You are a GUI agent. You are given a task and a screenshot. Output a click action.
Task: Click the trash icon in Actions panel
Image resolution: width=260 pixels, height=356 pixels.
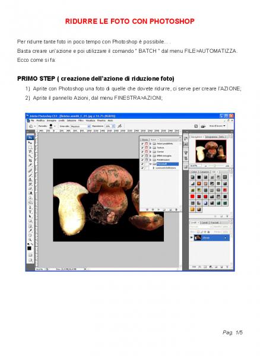click(x=176, y=210)
